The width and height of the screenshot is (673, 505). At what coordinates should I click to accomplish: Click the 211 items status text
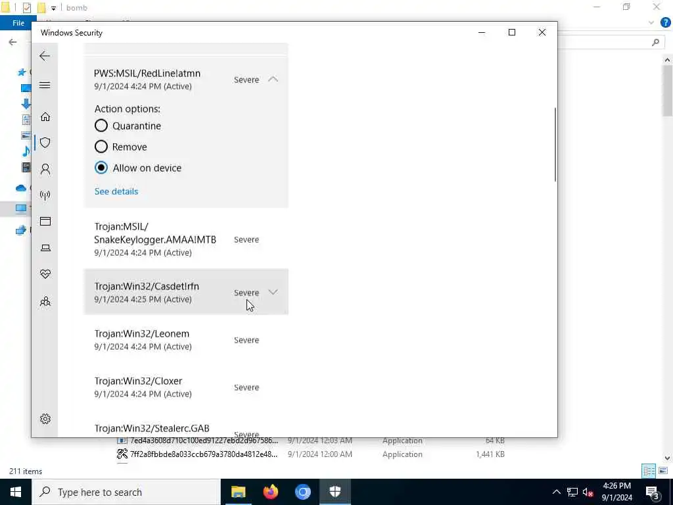pos(26,471)
